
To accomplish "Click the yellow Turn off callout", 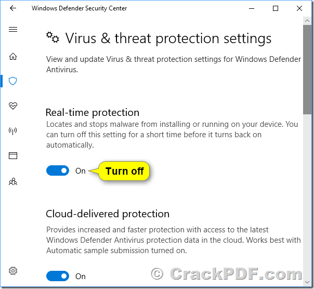I will click(x=125, y=171).
